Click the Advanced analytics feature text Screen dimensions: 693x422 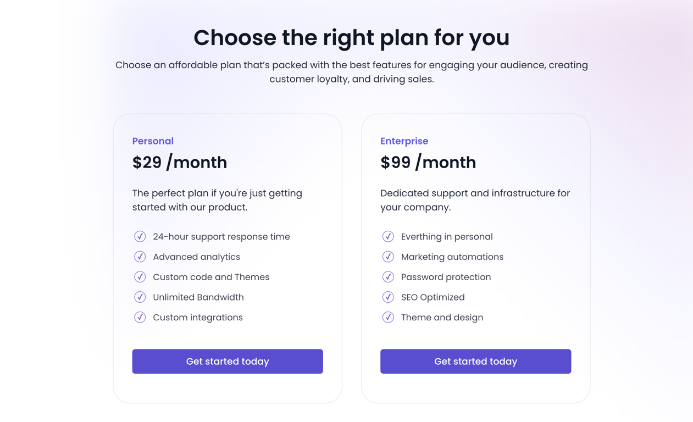click(196, 257)
